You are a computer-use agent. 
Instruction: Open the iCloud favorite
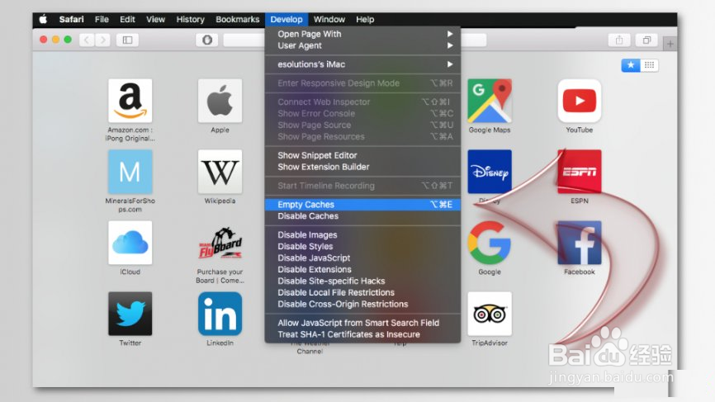(x=130, y=243)
